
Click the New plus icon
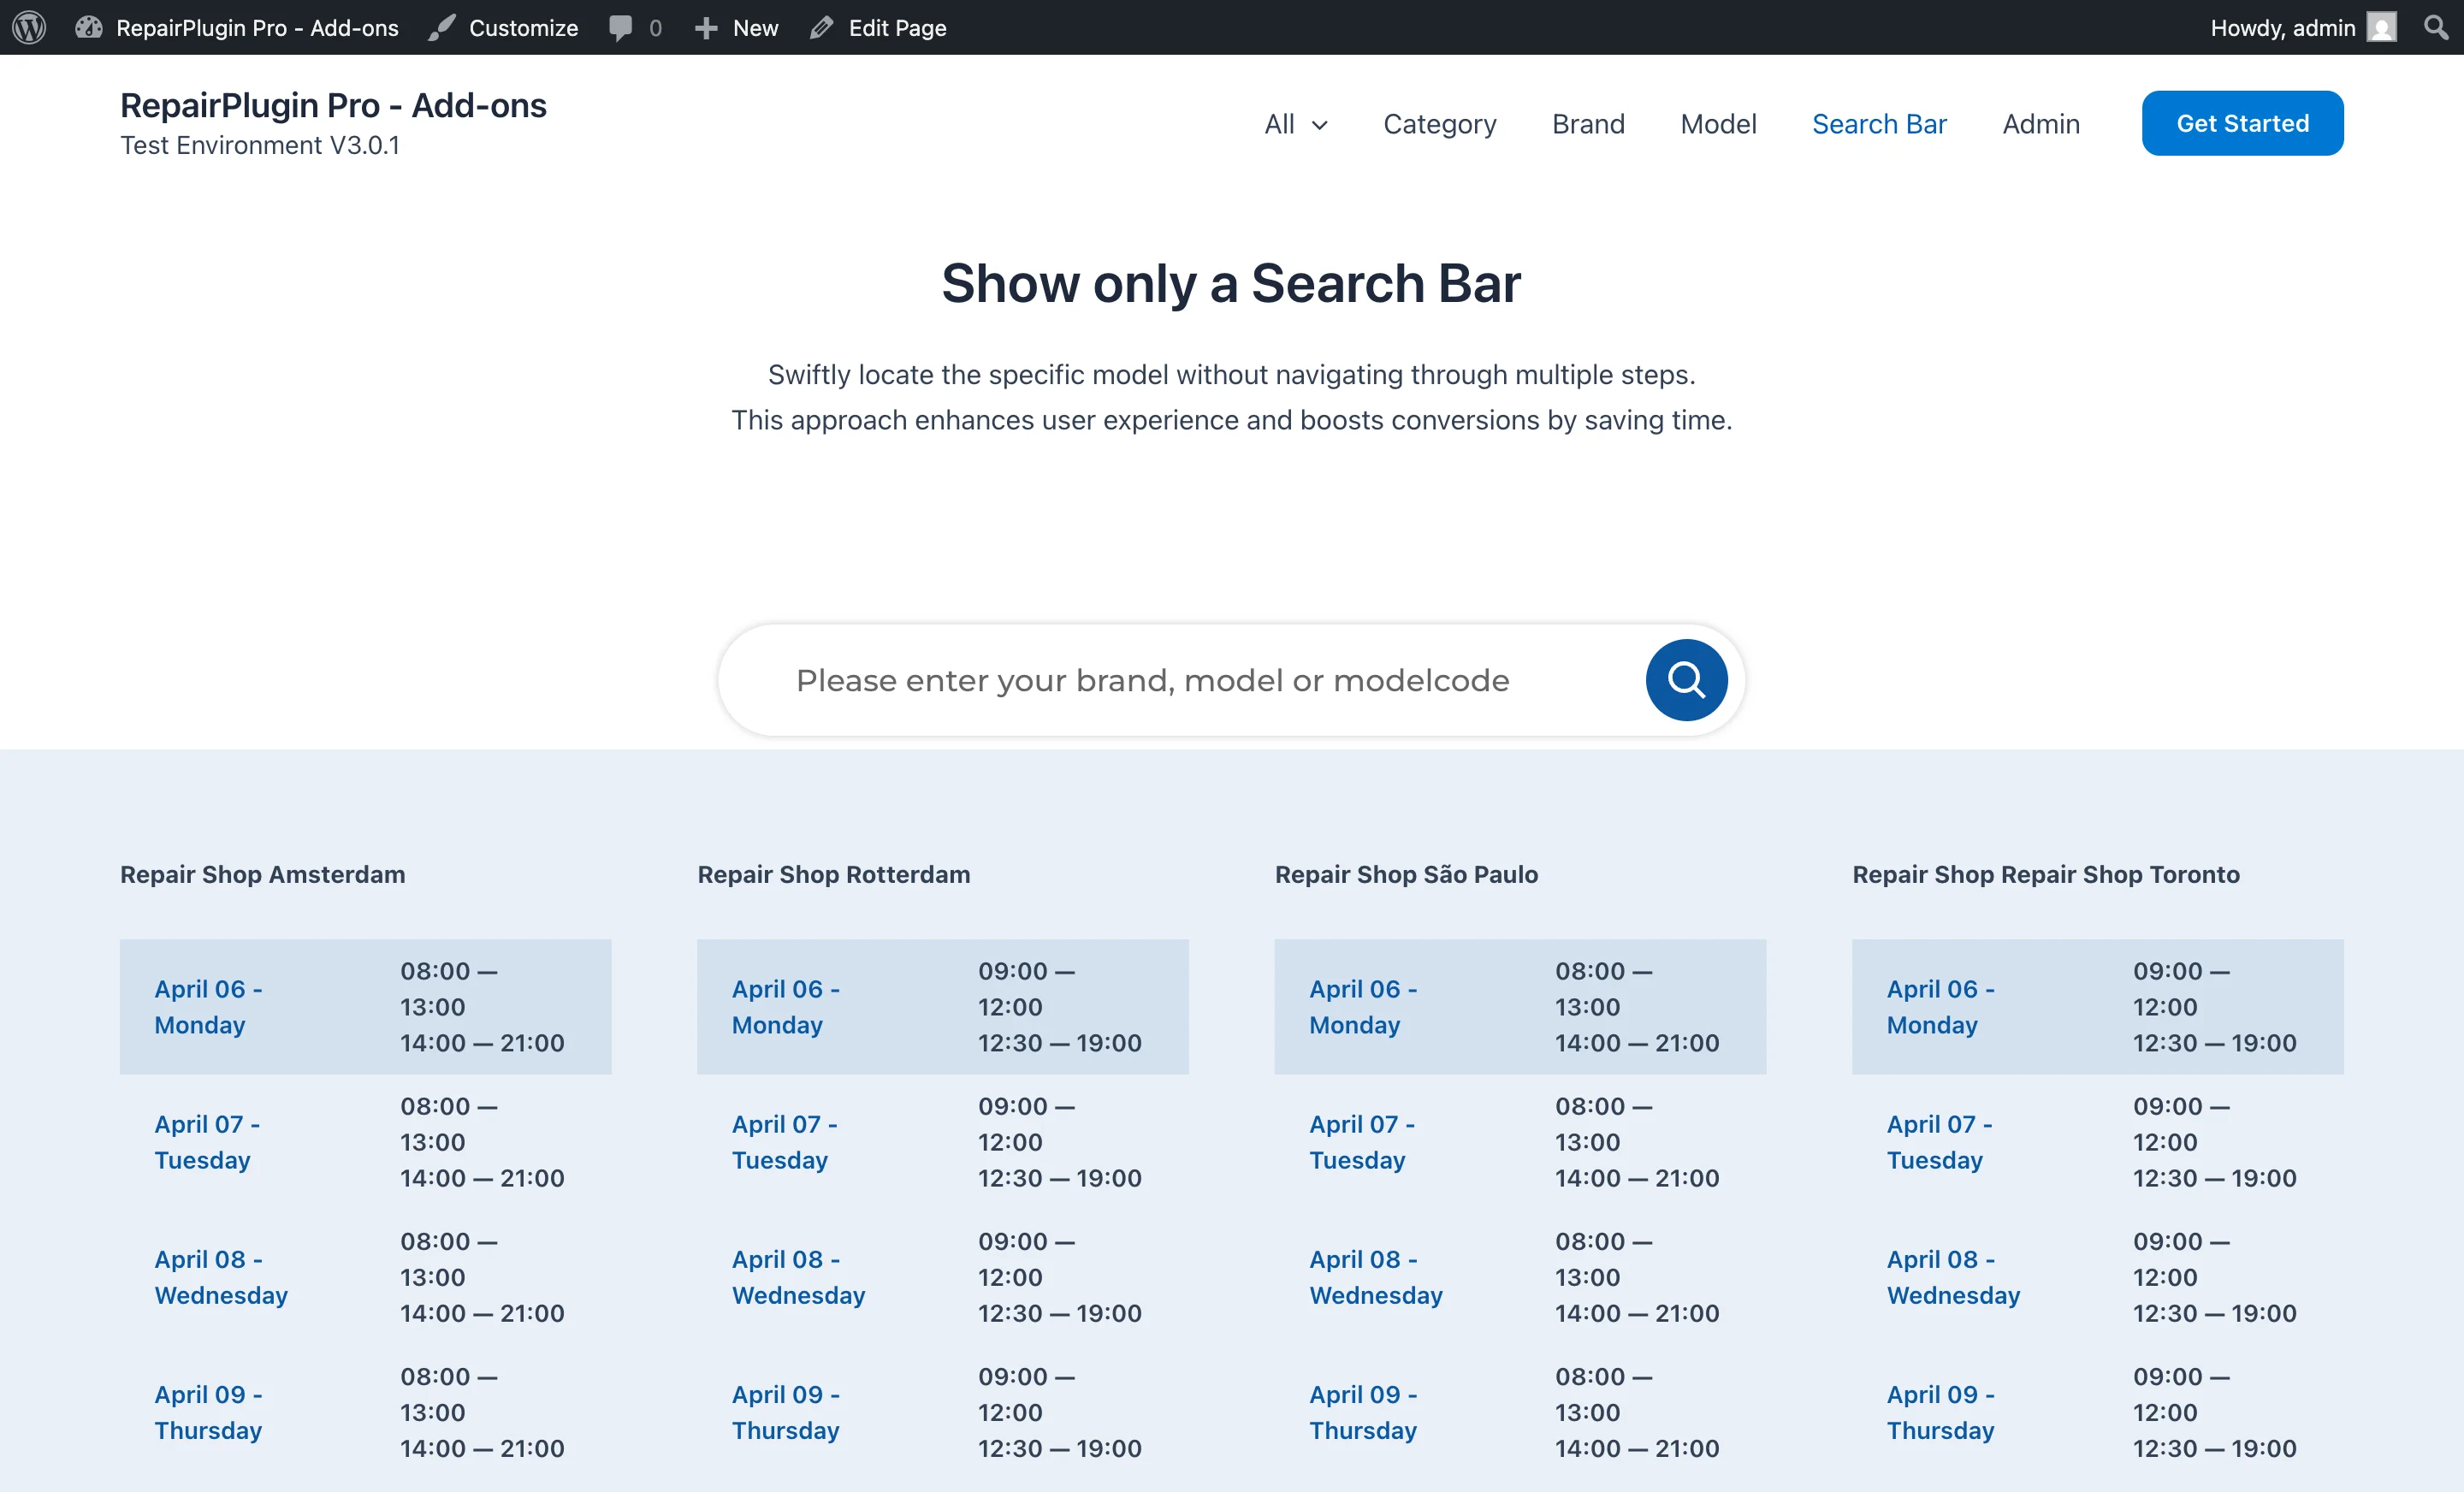click(x=707, y=27)
